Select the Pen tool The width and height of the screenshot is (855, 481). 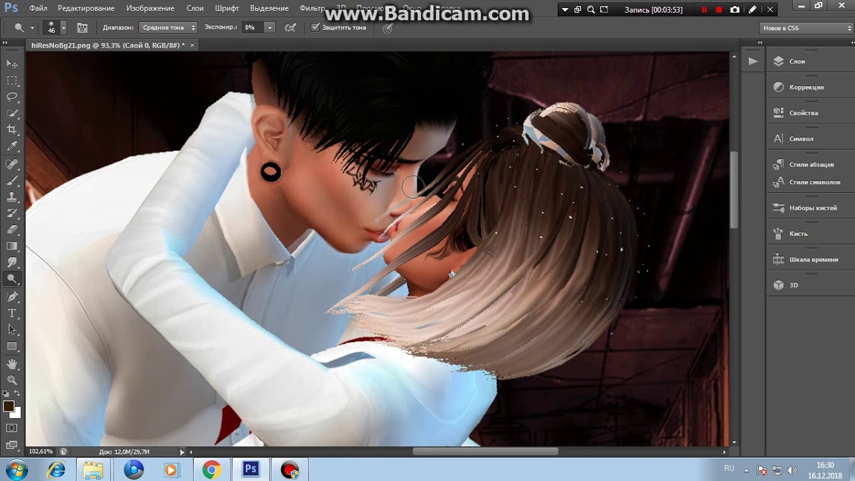12,297
